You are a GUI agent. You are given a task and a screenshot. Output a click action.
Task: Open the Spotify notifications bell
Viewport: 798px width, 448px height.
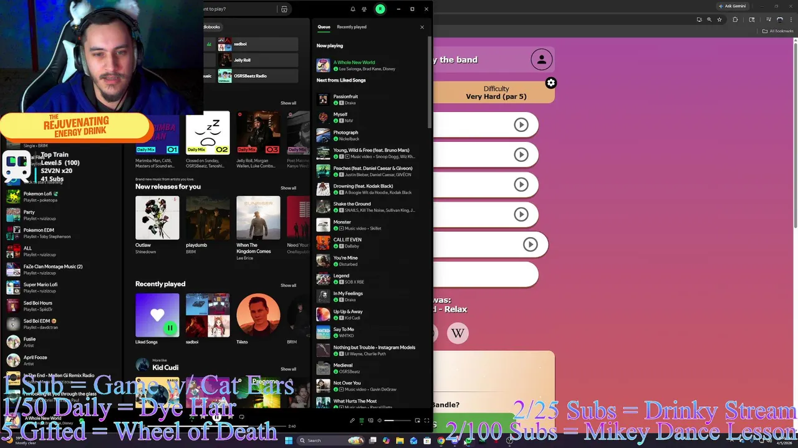(x=352, y=9)
